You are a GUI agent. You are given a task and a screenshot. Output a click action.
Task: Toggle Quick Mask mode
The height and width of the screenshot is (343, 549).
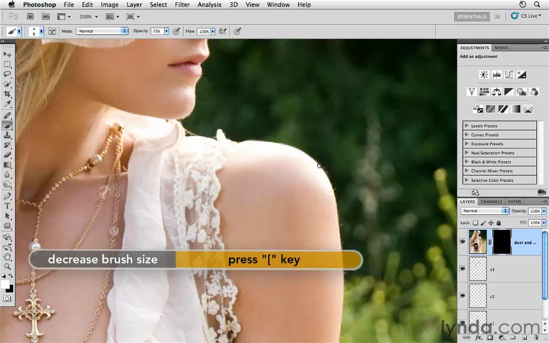7,298
